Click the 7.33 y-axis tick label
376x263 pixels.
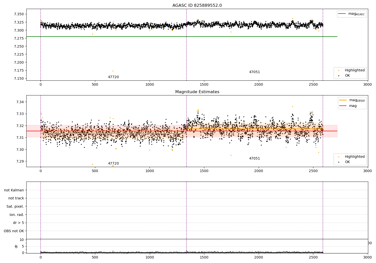coord(20,114)
